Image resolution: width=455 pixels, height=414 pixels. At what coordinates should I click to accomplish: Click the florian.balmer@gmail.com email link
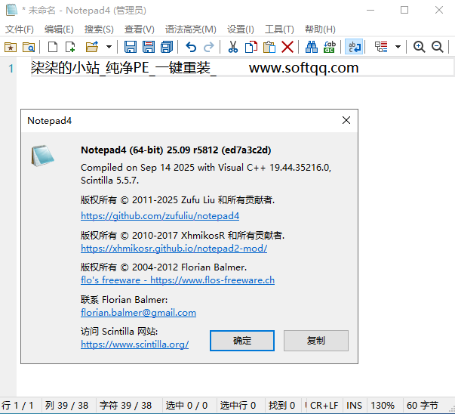tap(138, 313)
